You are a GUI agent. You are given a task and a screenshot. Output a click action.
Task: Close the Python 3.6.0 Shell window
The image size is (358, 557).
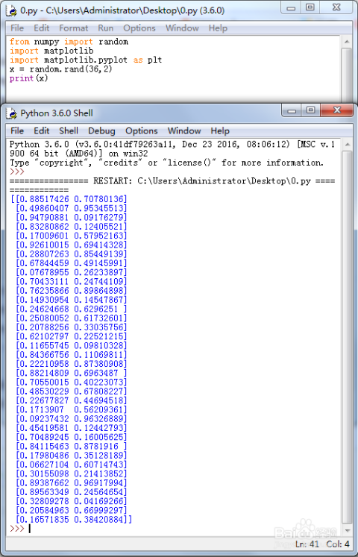click(336, 110)
